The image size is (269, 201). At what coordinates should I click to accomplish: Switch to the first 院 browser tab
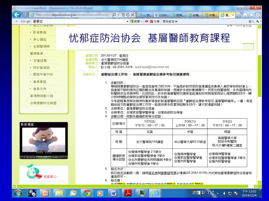[145, 15]
